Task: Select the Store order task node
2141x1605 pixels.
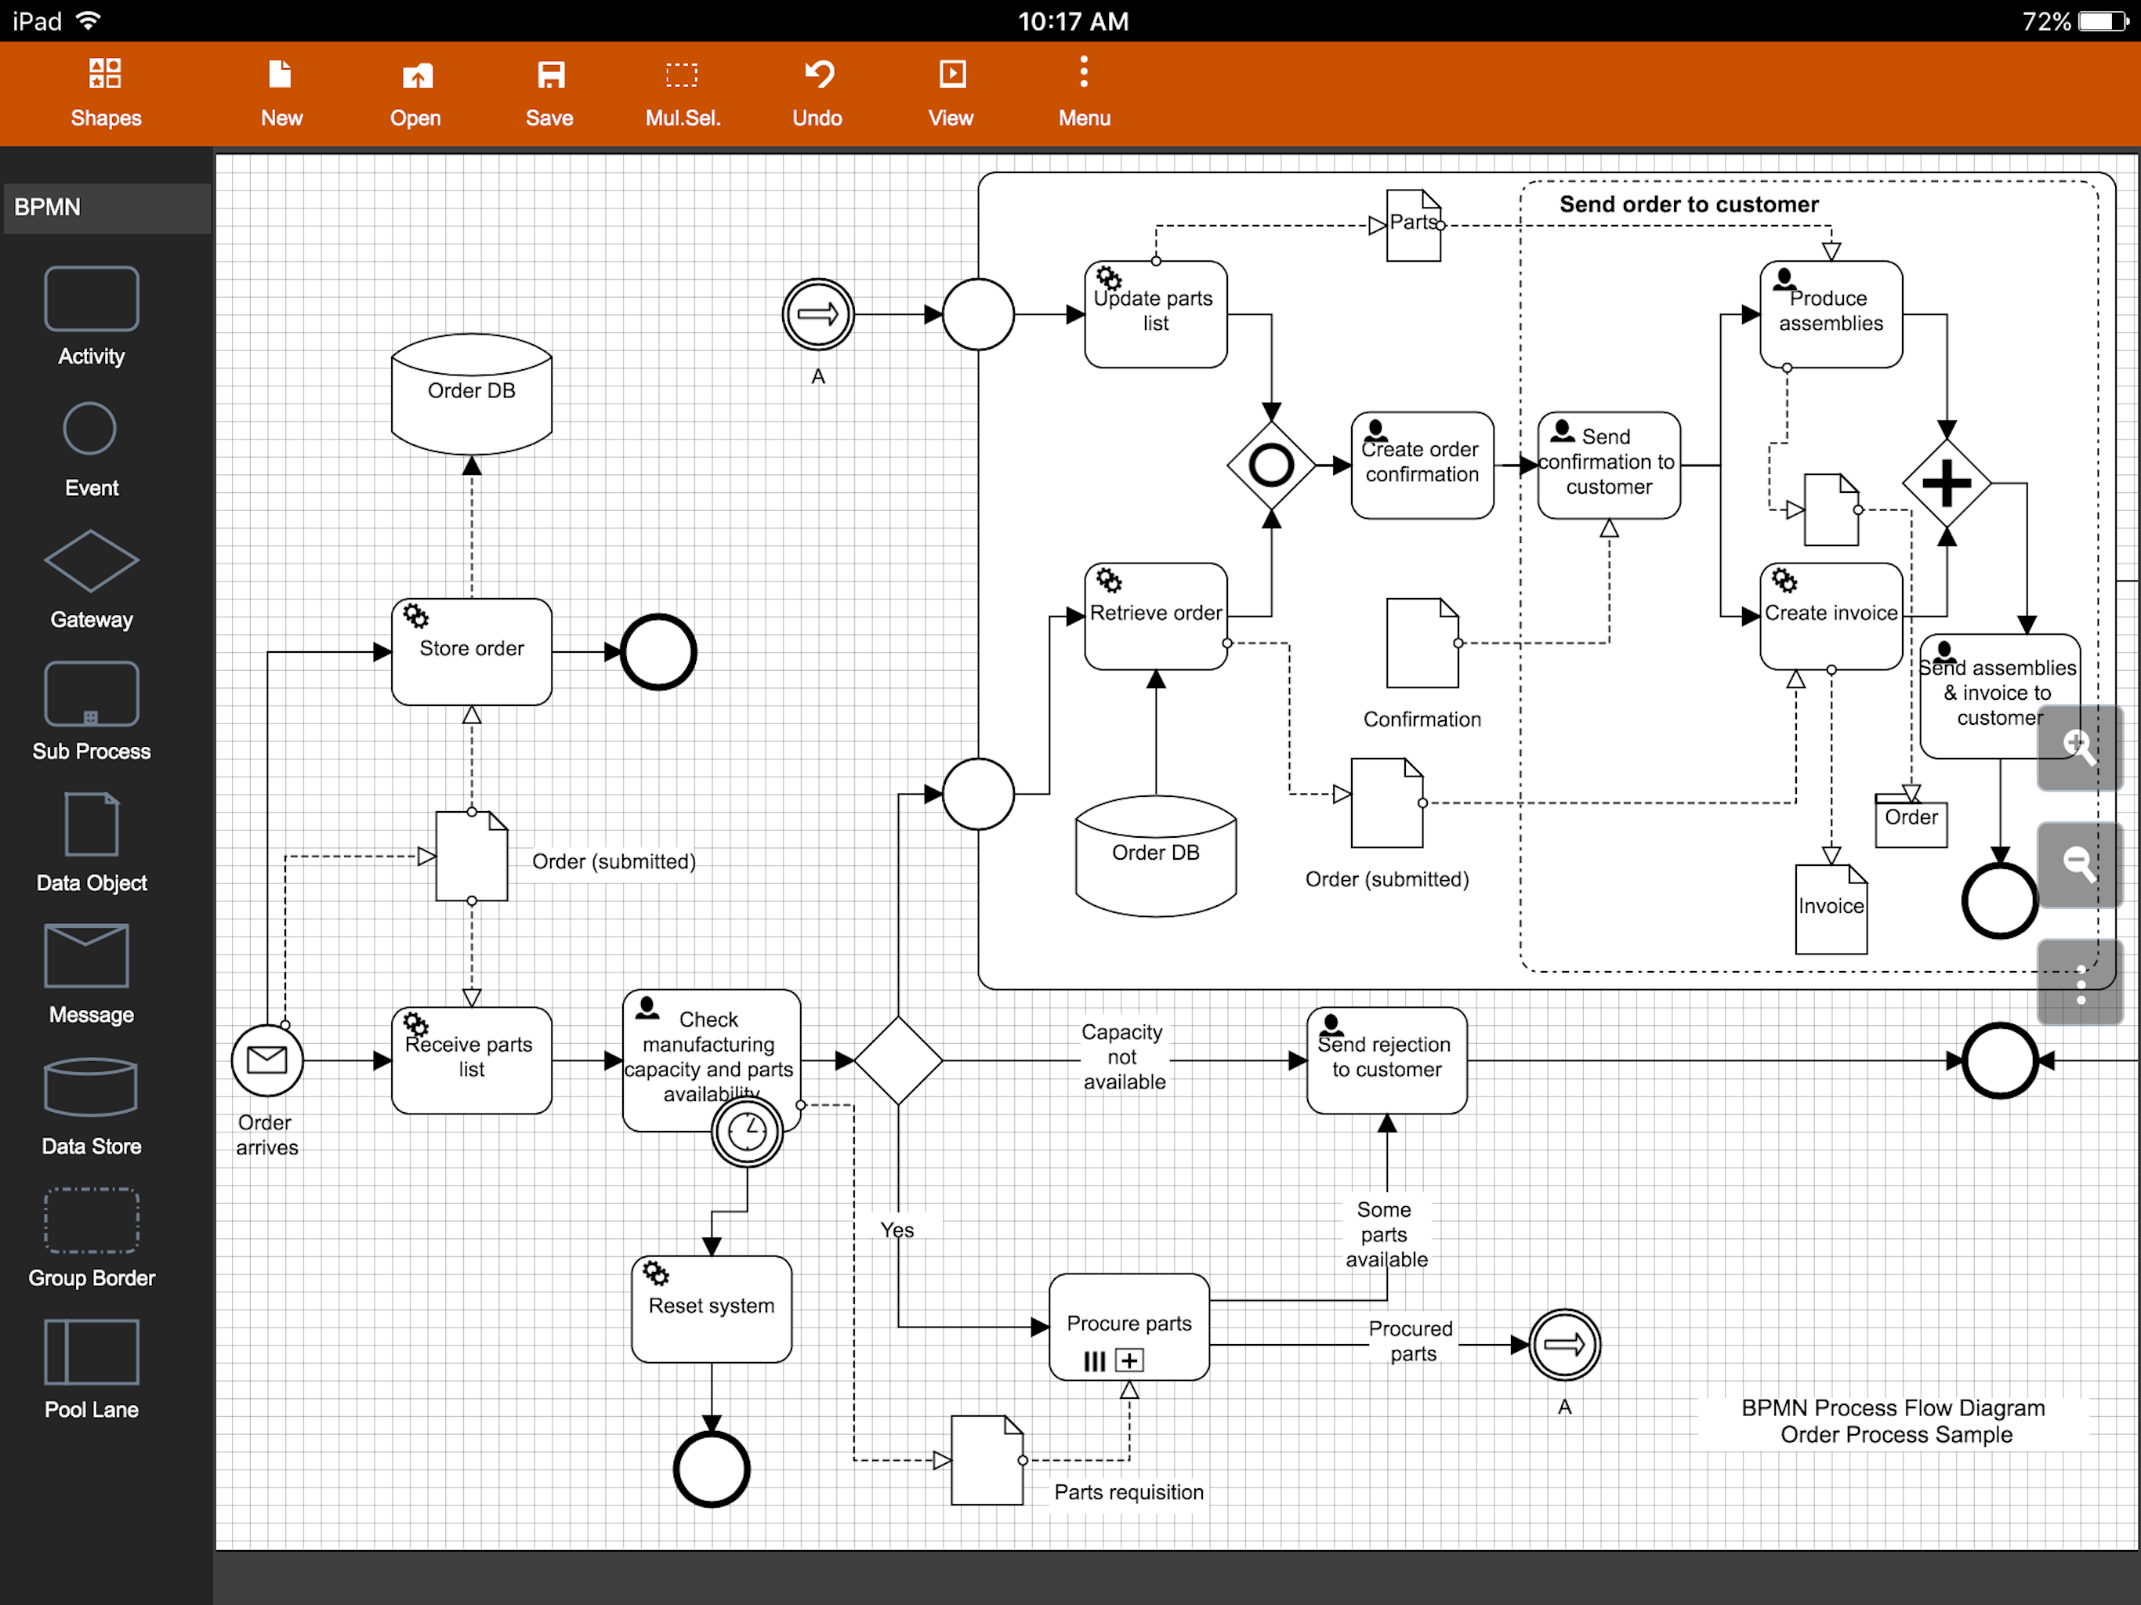Action: [x=471, y=651]
